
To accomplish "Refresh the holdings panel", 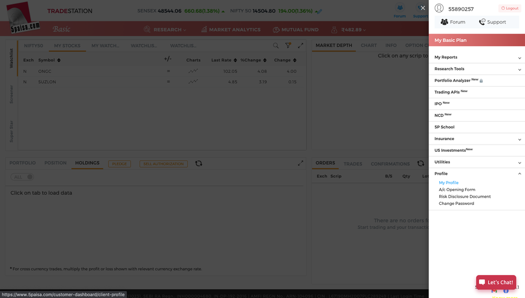I will pos(198,163).
